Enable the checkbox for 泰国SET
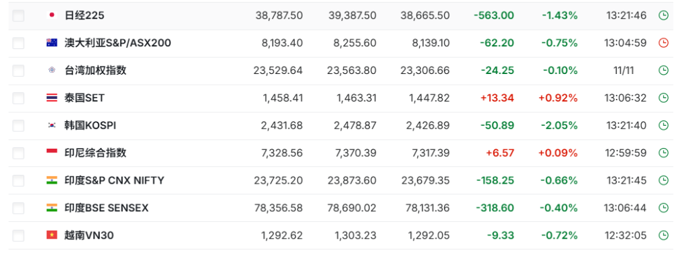Viewport: 691px width, 261px height. (x=18, y=98)
